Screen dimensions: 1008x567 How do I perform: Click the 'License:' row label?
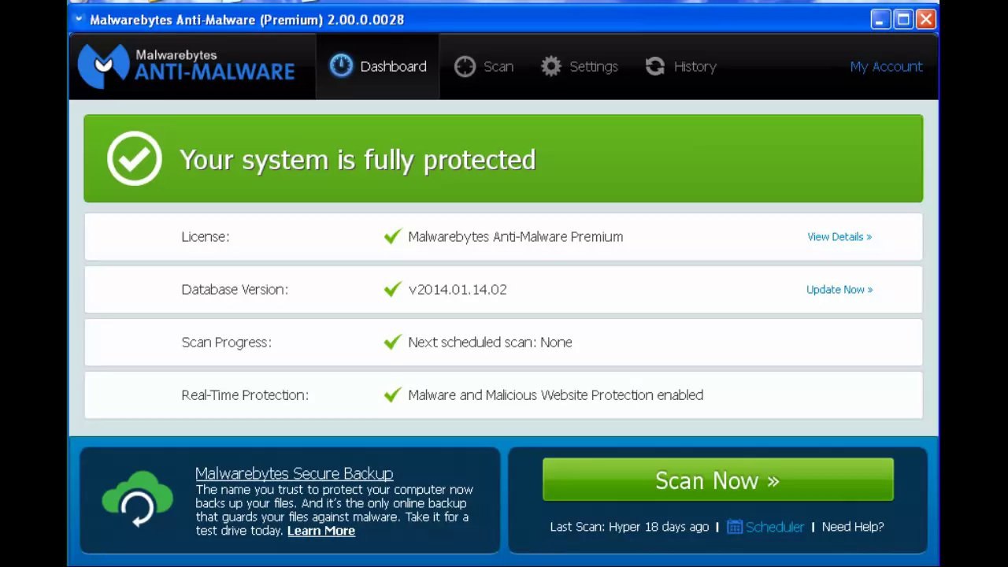pyautogui.click(x=206, y=236)
